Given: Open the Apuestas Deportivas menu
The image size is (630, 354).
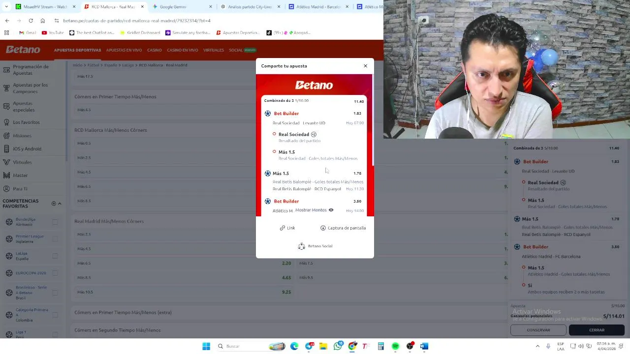Looking at the screenshot, I should click(x=77, y=50).
